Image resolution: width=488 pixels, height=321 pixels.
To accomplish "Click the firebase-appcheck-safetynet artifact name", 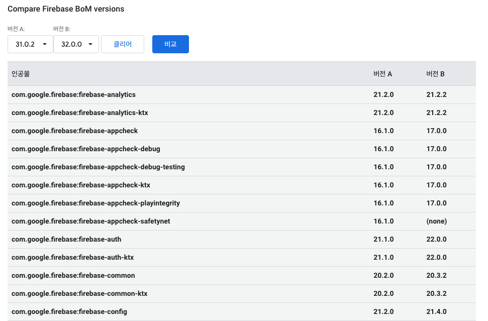I will (x=91, y=221).
